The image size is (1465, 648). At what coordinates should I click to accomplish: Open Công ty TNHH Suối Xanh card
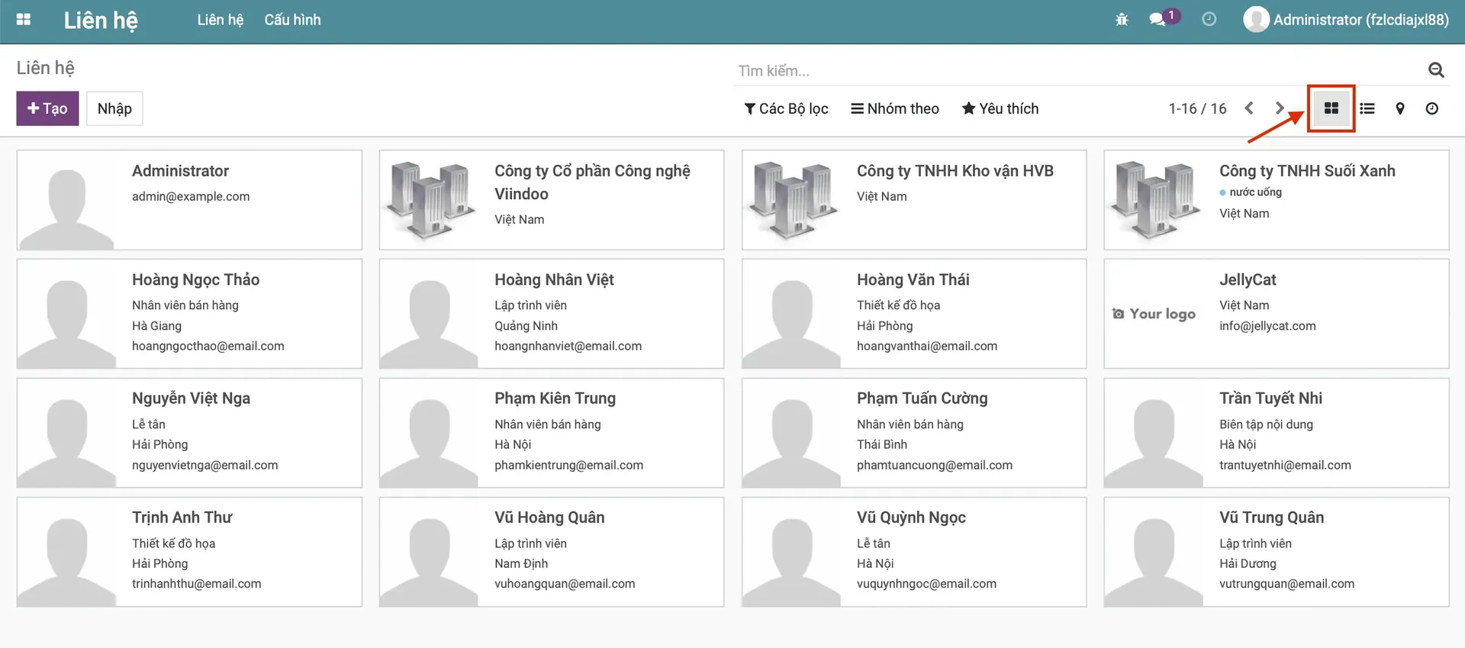1277,200
